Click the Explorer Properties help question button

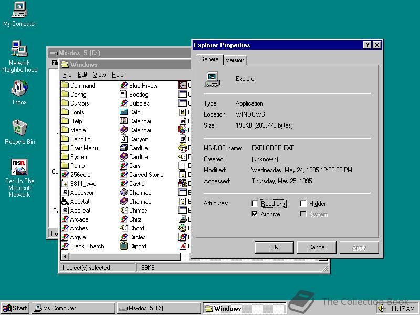click(x=367, y=45)
